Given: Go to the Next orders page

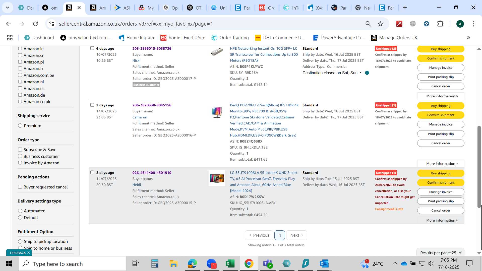Looking at the screenshot, I should (x=296, y=235).
